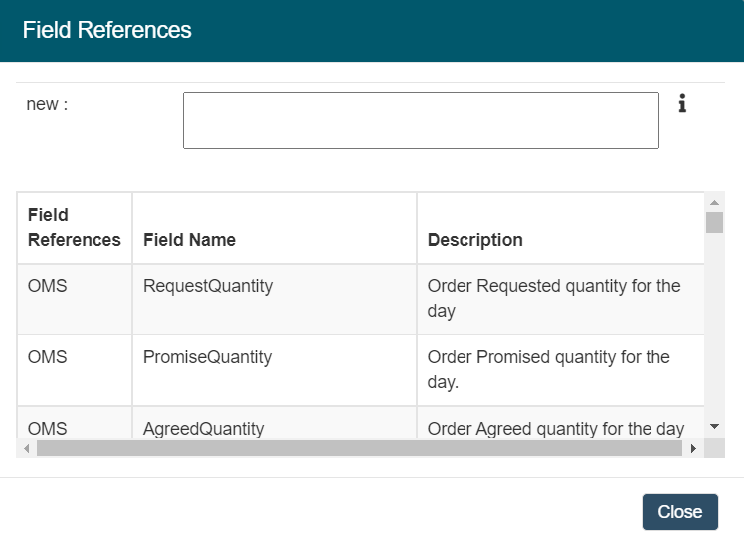Select the Description column header
Viewport: 744px width, 543px height.
coord(475,240)
